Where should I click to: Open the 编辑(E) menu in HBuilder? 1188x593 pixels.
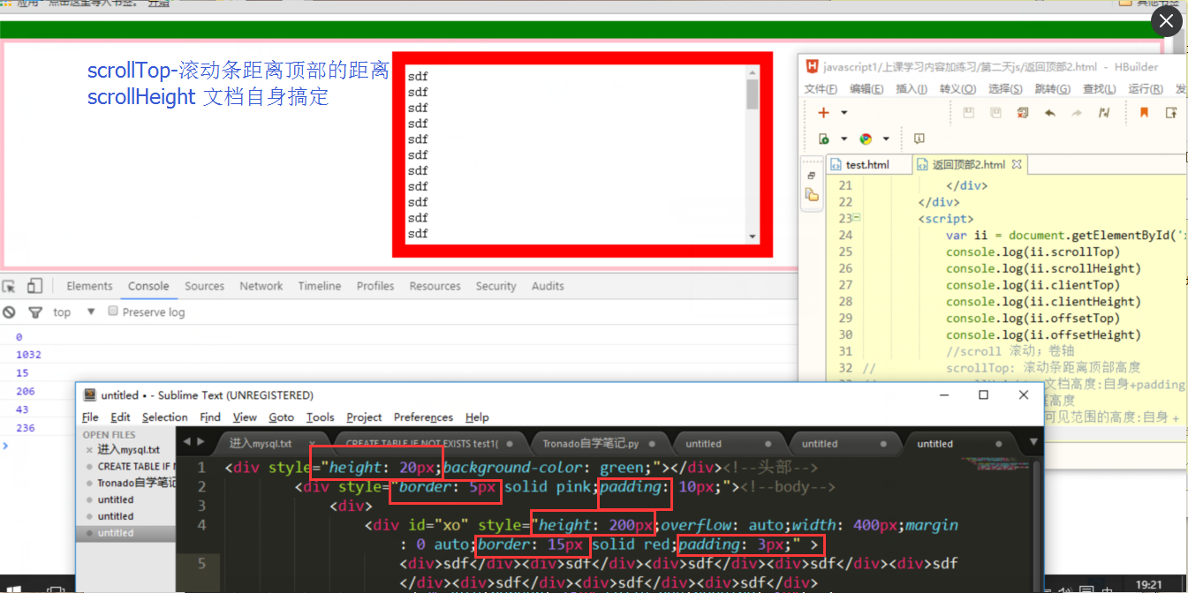(866, 89)
